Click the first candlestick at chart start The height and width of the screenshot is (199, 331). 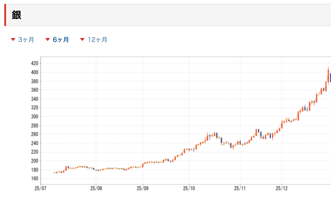click(54, 173)
